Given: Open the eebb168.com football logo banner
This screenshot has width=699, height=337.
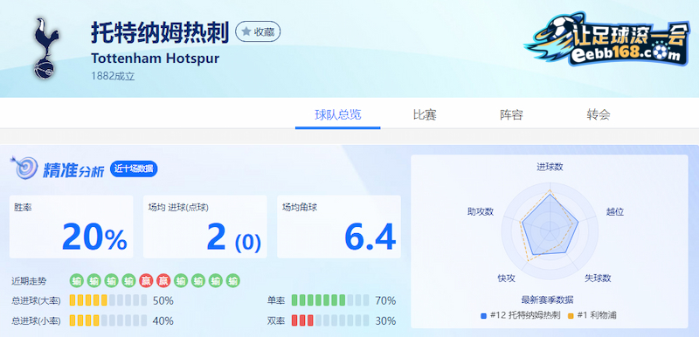Looking at the screenshot, I should point(607,39).
